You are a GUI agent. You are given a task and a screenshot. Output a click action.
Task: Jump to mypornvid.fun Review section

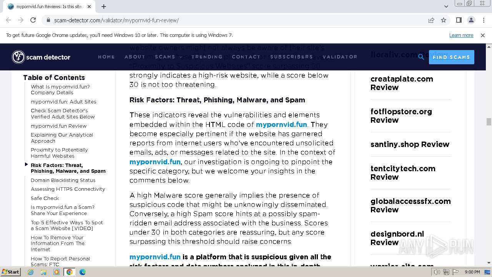click(59, 126)
